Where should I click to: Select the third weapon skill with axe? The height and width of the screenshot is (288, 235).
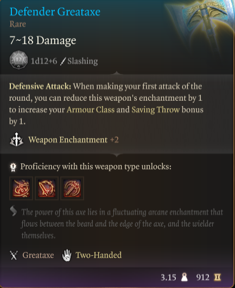point(72,188)
